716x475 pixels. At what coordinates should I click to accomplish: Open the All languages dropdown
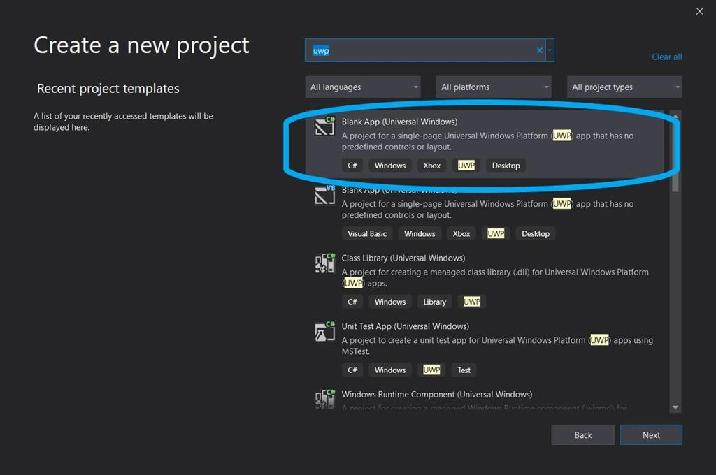click(363, 87)
